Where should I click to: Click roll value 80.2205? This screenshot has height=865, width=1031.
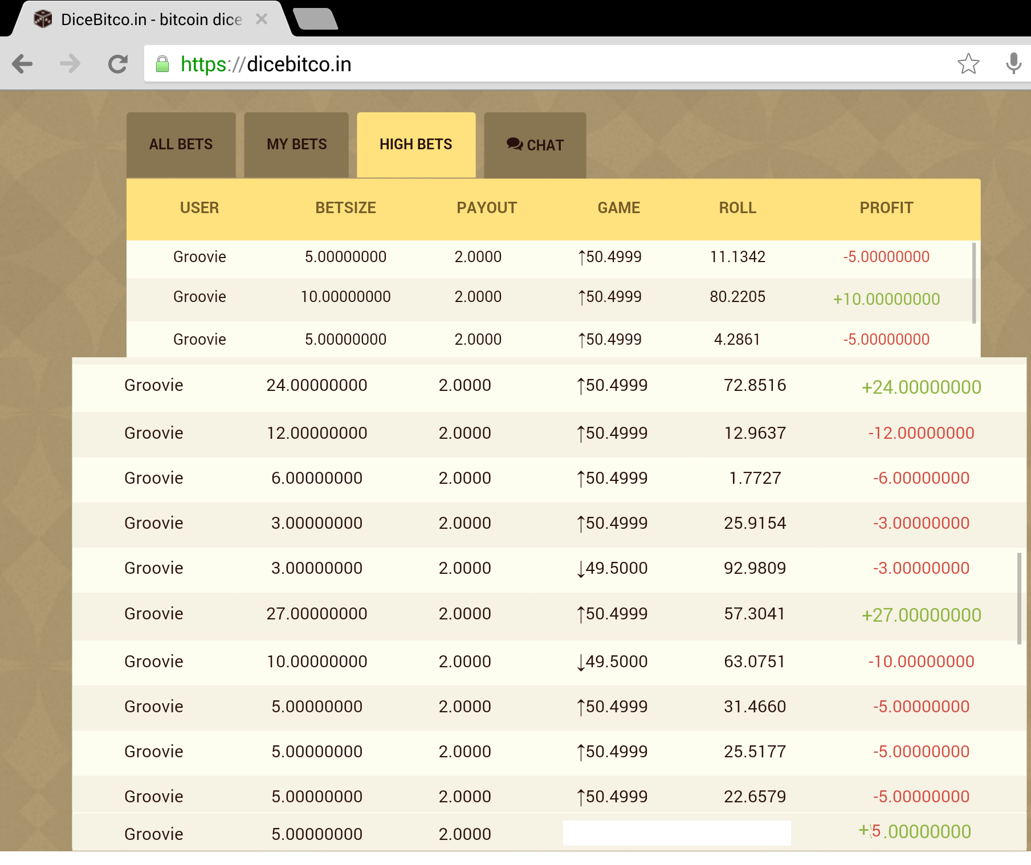(737, 297)
